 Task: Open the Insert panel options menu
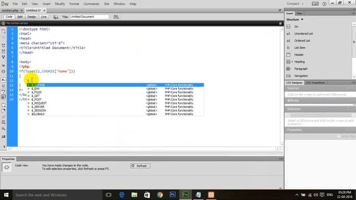(354, 13)
